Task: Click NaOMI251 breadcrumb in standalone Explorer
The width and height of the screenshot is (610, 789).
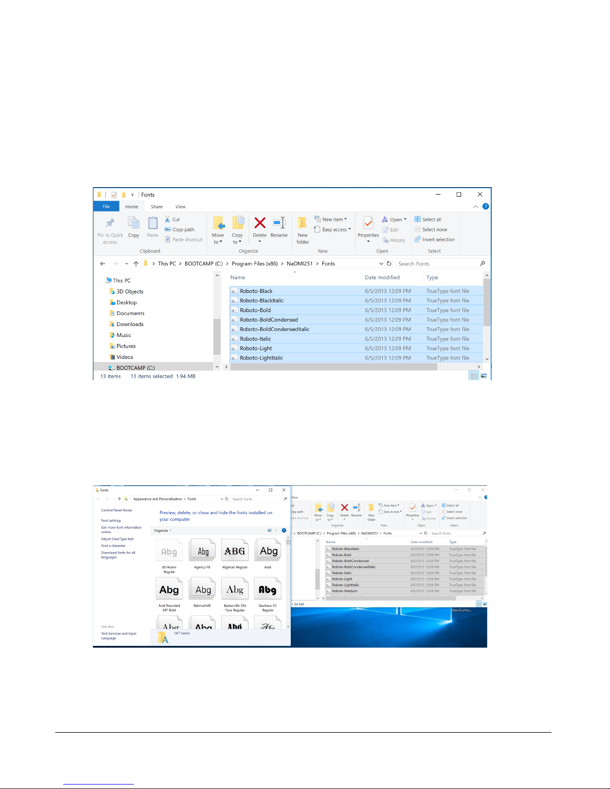Action: [299, 264]
